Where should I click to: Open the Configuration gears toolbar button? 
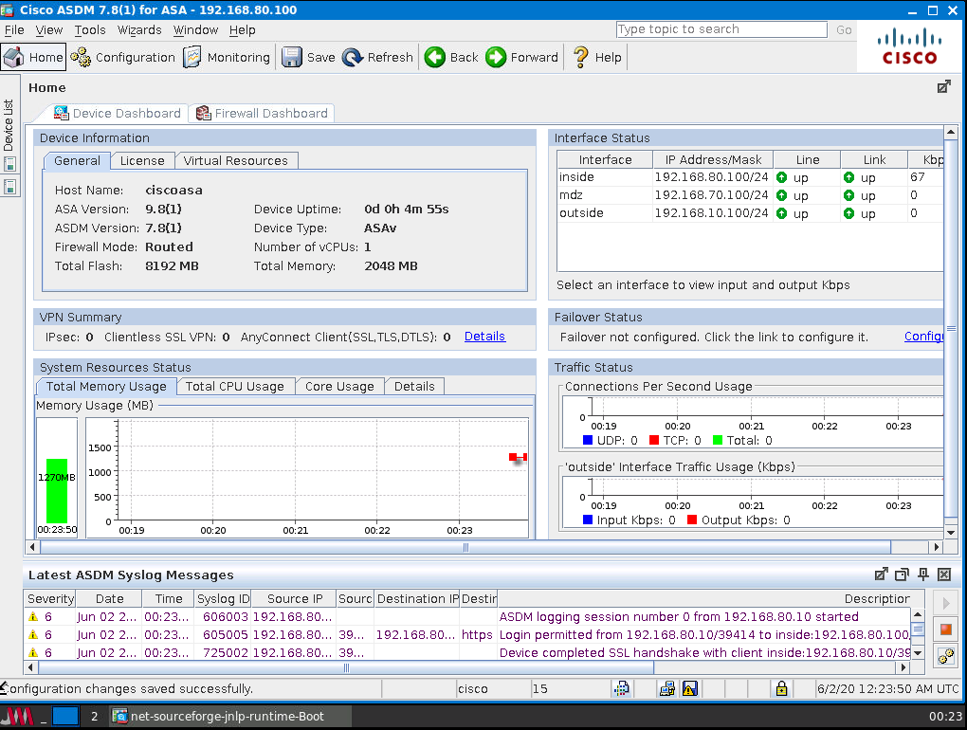tap(122, 57)
